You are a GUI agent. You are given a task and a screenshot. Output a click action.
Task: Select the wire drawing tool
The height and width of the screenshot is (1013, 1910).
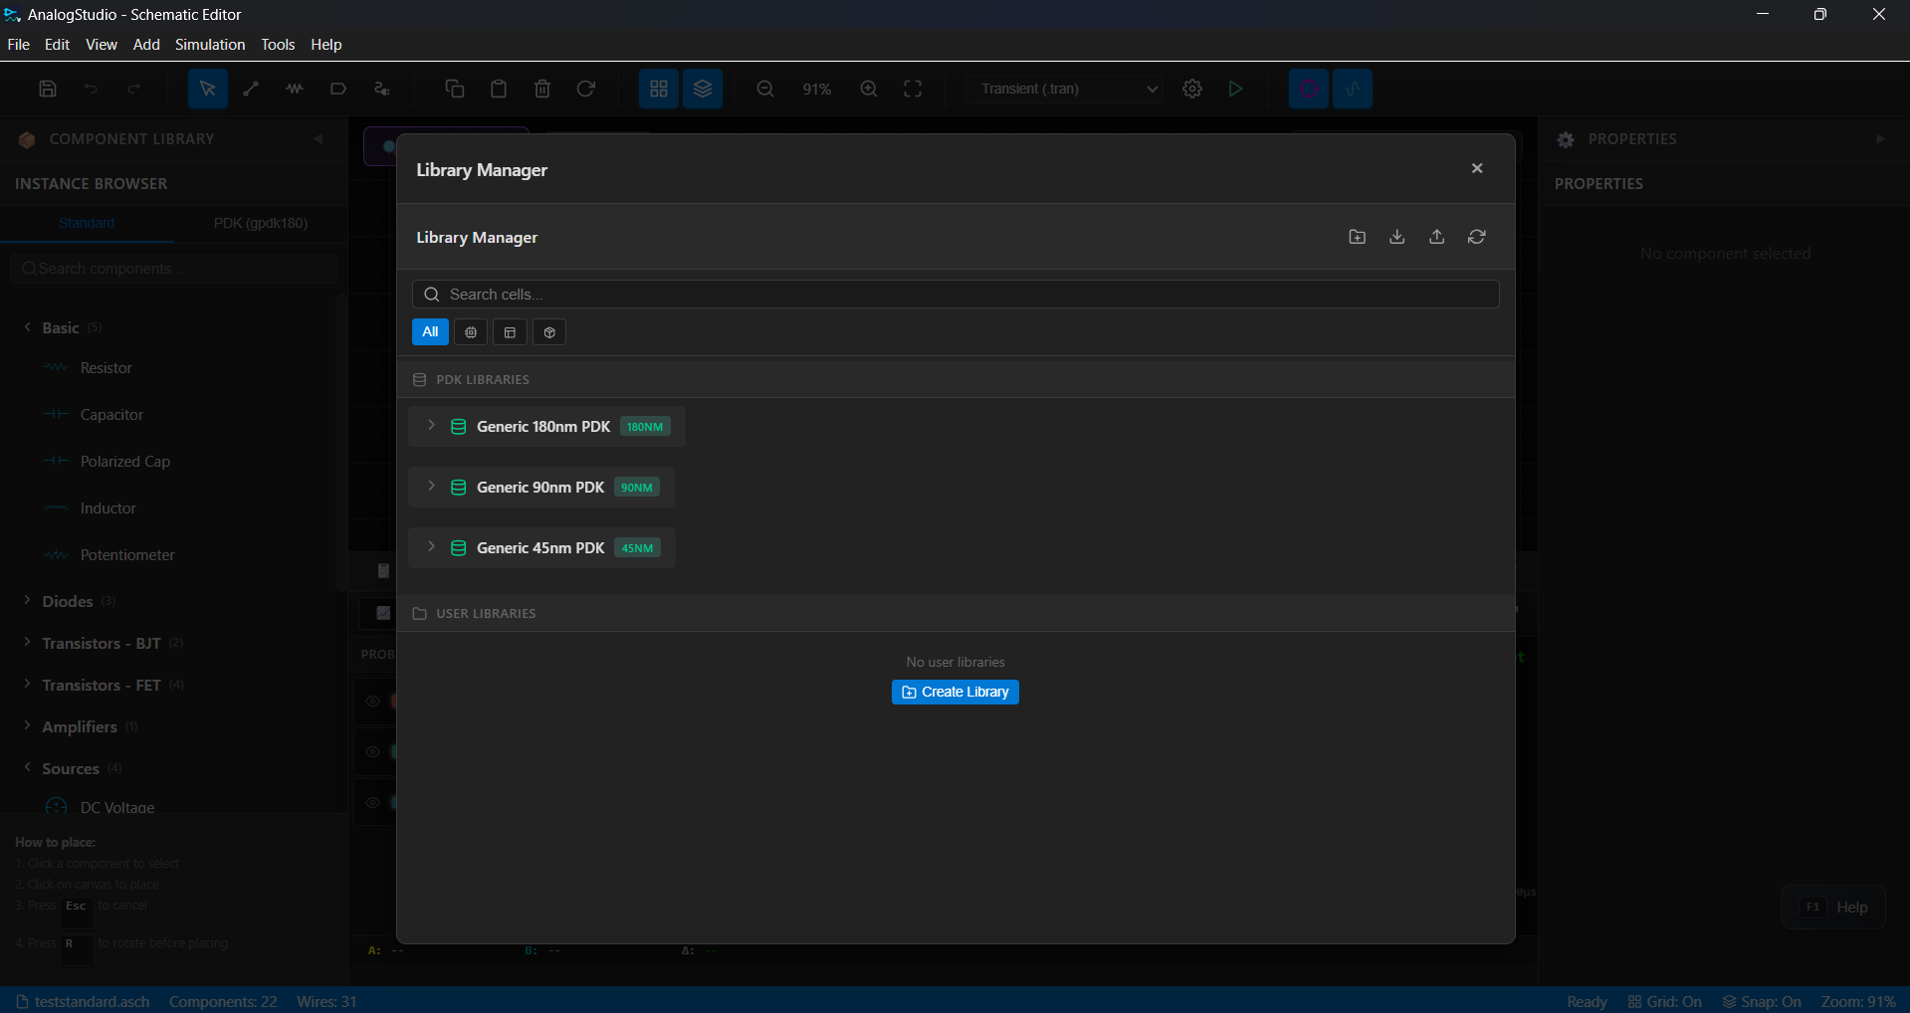pyautogui.click(x=251, y=89)
